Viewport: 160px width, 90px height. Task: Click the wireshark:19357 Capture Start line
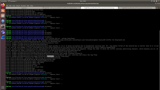pyautogui.click(x=34, y=17)
